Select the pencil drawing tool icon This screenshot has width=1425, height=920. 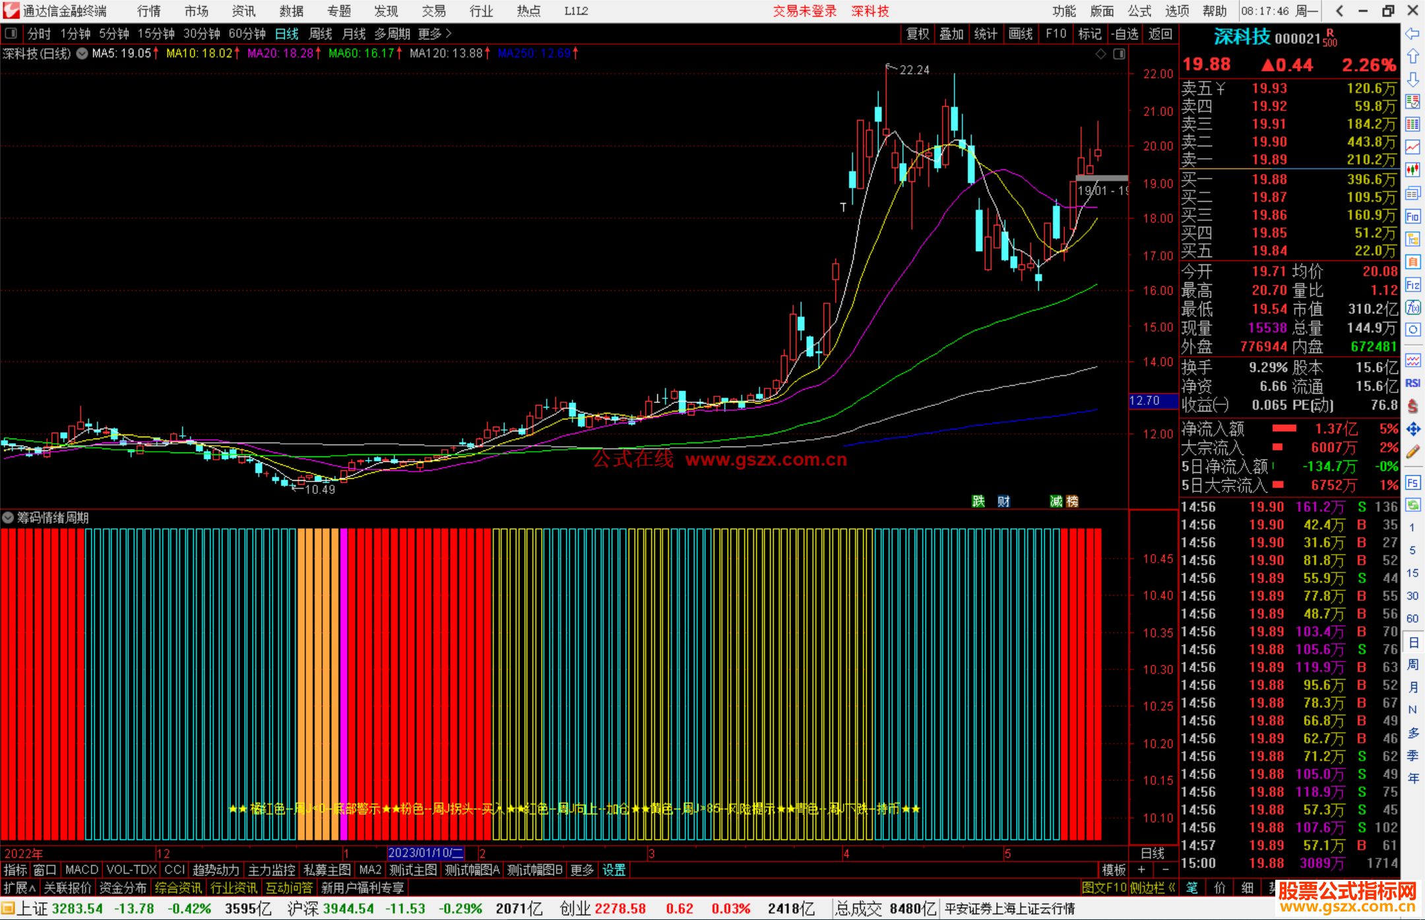[1412, 452]
